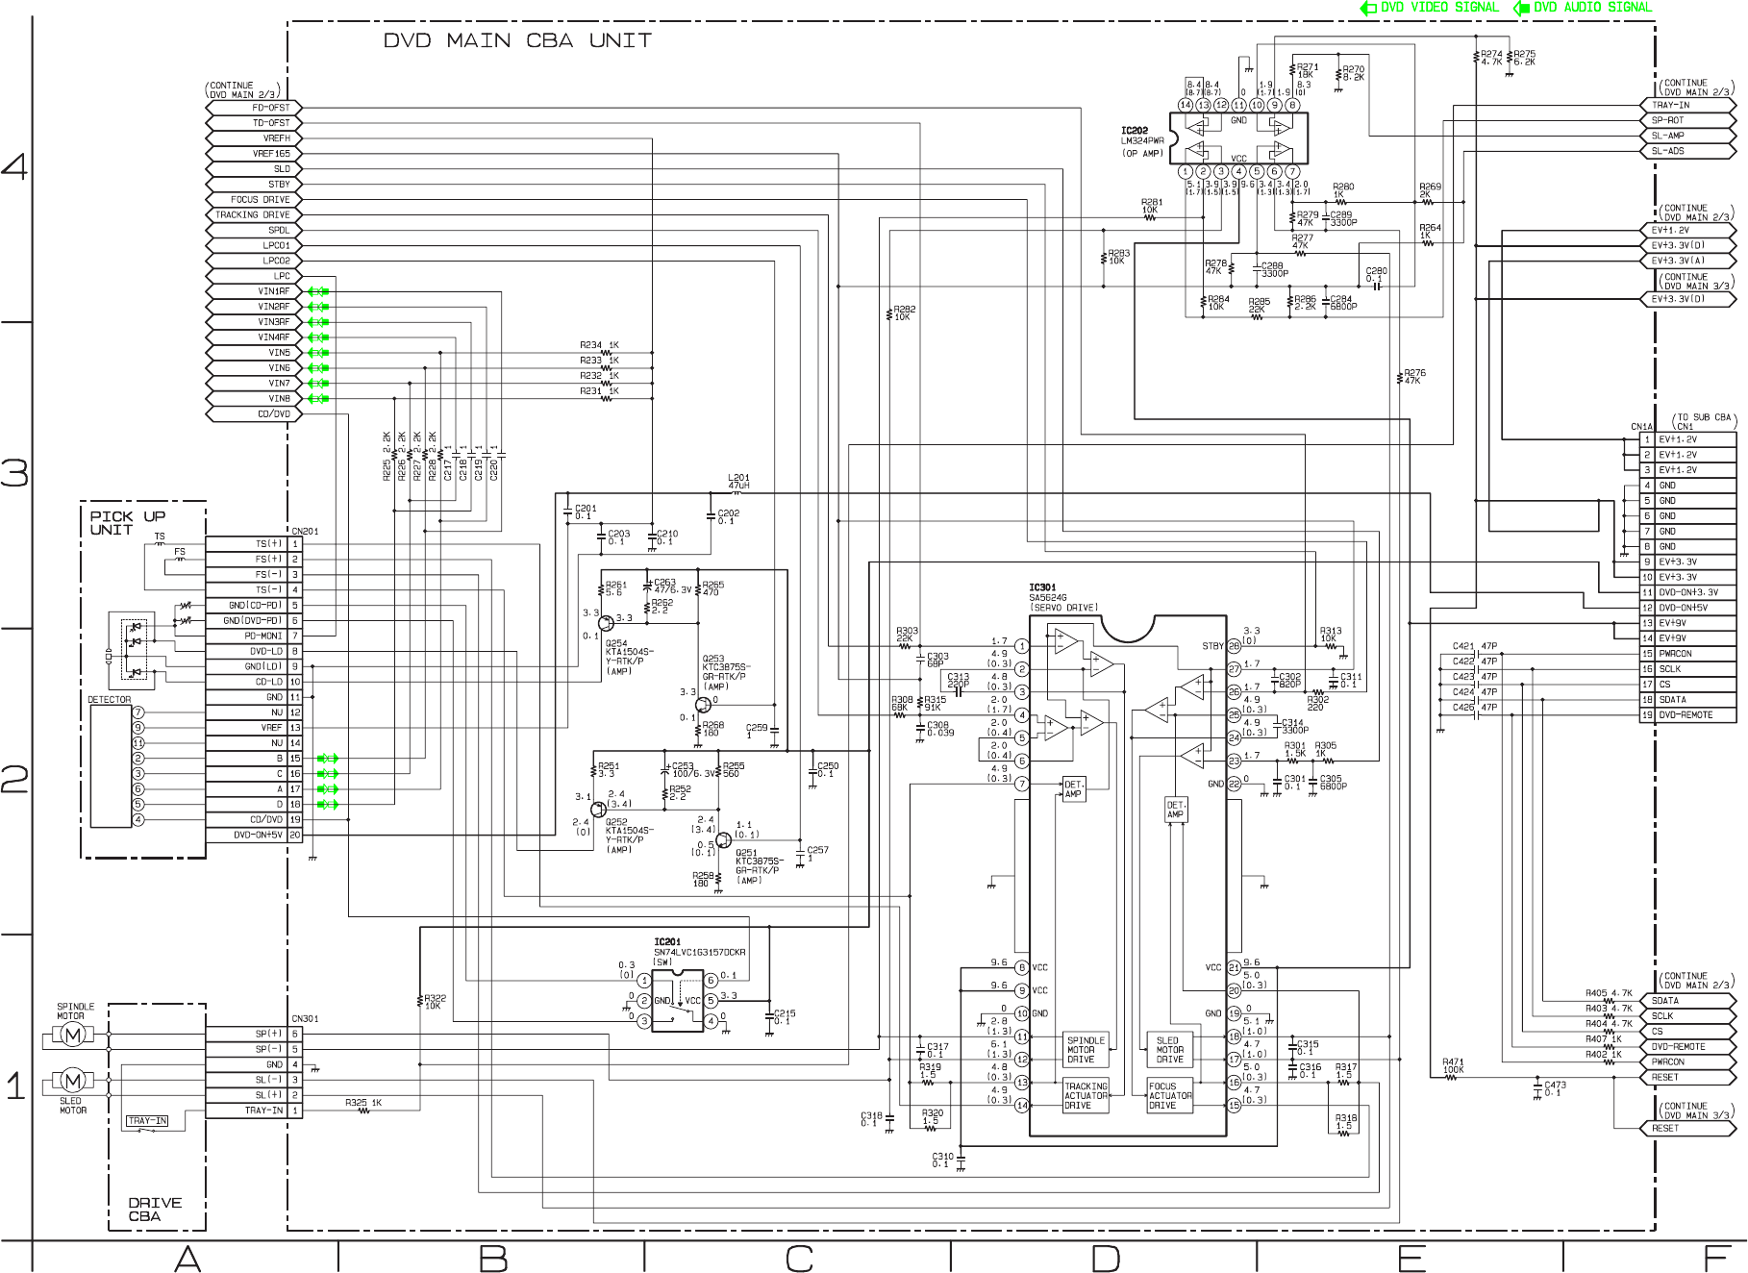The width and height of the screenshot is (1748, 1273).
Task: Select the green DVD AUDIO SIGNAL legend arrow
Action: click(1521, 8)
